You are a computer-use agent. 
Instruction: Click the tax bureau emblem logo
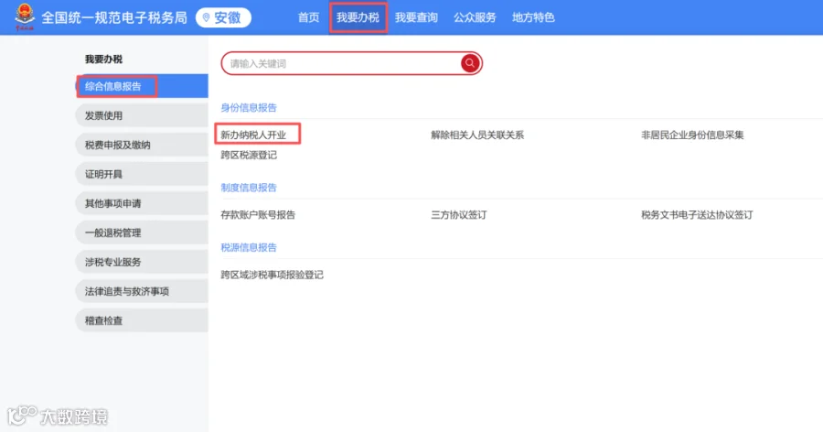24,16
